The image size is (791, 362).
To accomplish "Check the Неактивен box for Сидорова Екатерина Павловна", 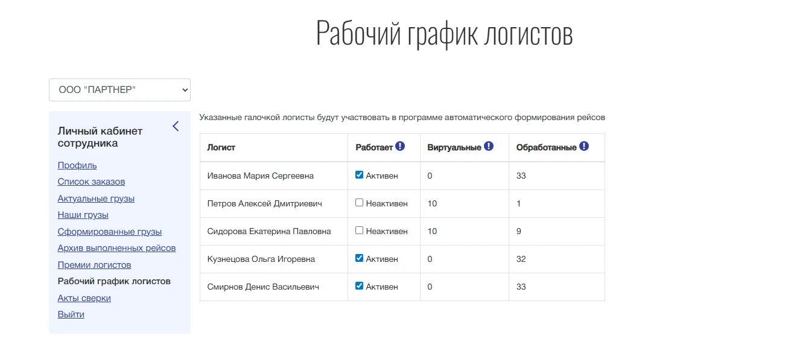I will point(360,230).
